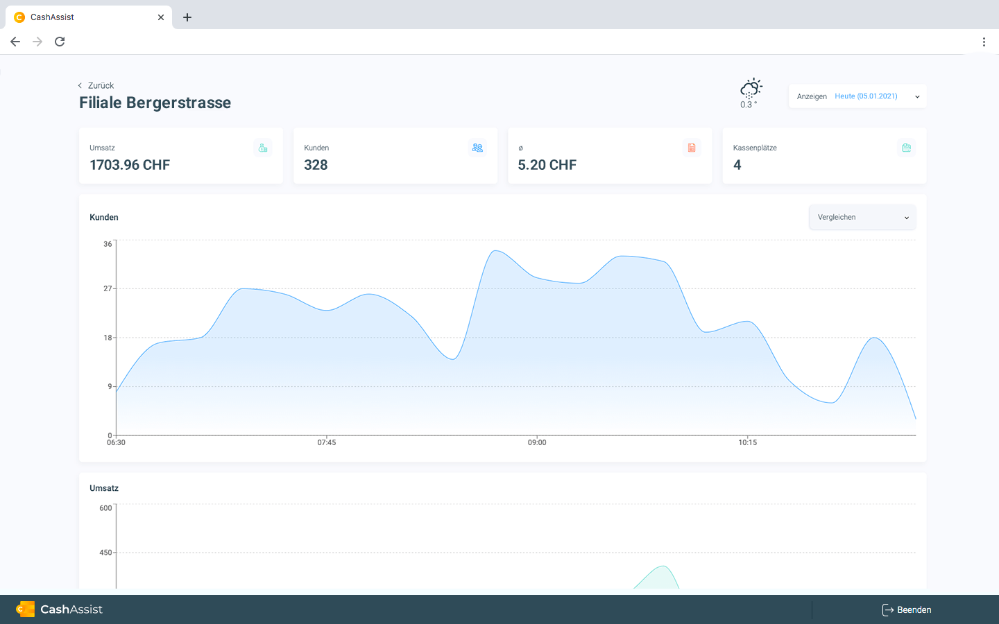This screenshot has height=624, width=999.
Task: Open browser three-dot menu
Action: click(984, 42)
